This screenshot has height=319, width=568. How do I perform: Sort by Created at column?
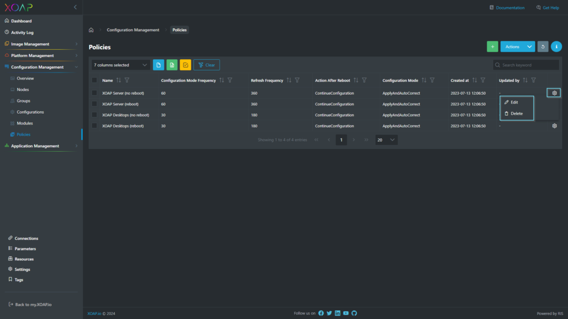pos(475,80)
